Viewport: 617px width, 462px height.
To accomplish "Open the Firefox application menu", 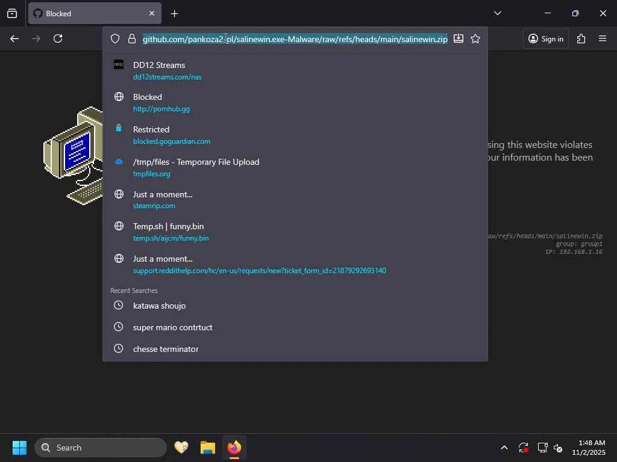I will coord(603,38).
